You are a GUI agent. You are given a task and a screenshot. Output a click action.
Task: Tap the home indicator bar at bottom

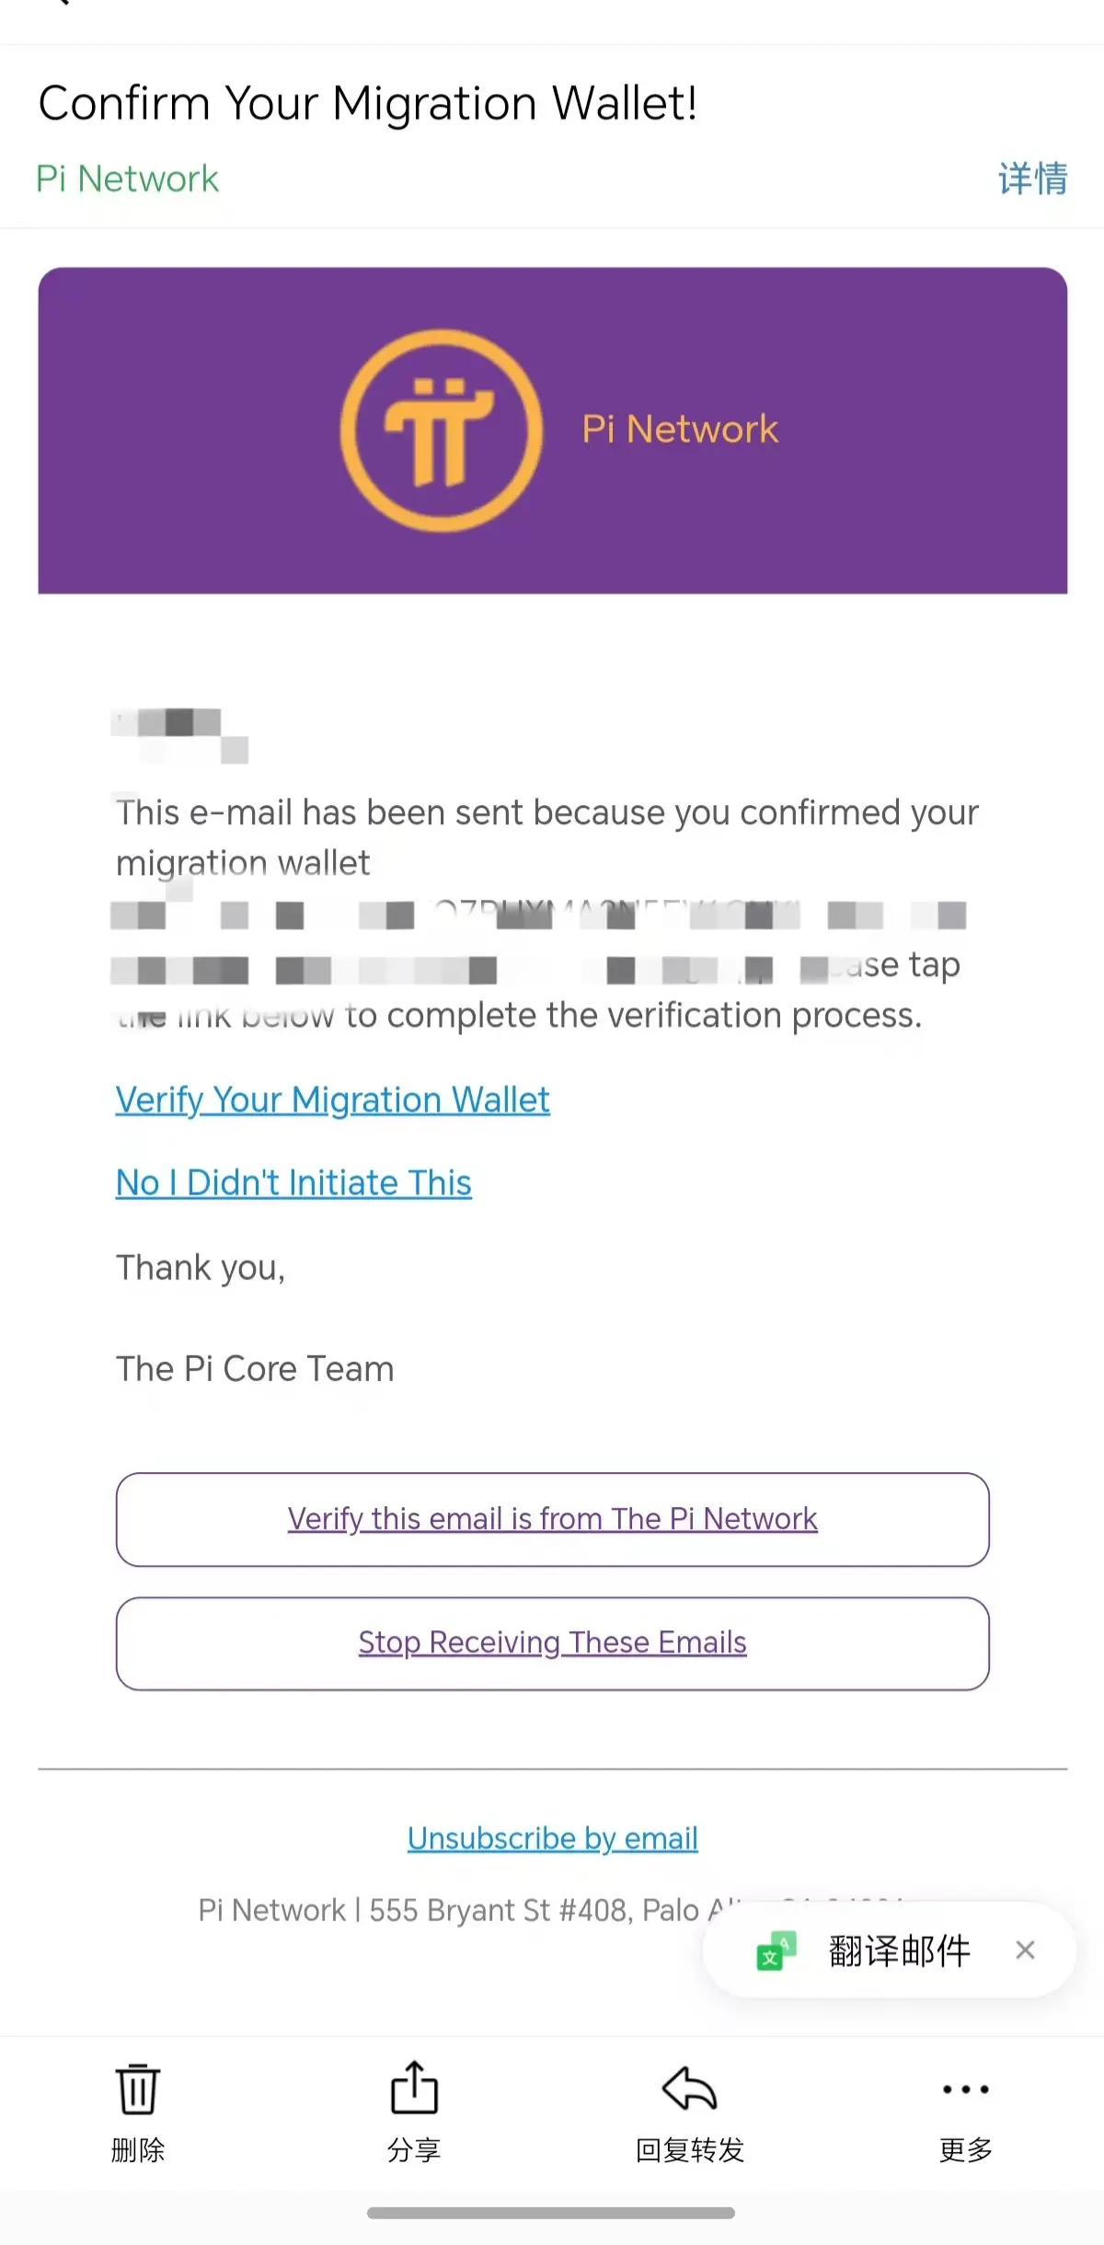pos(551,2213)
